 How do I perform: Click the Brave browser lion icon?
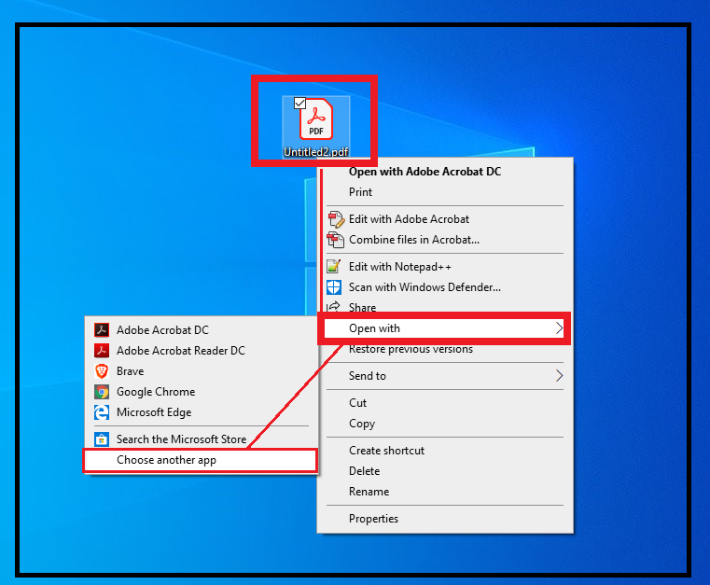point(102,370)
